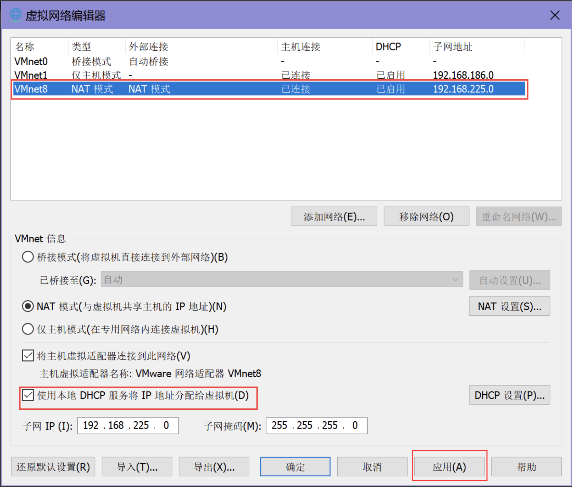This screenshot has width=572, height=487.
Task: Confirm with the 确定 button
Action: [x=295, y=467]
